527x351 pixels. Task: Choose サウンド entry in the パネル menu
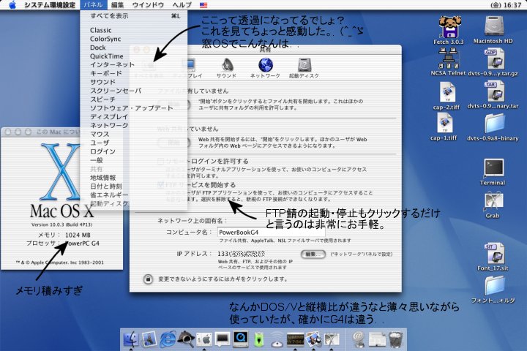[134, 82]
